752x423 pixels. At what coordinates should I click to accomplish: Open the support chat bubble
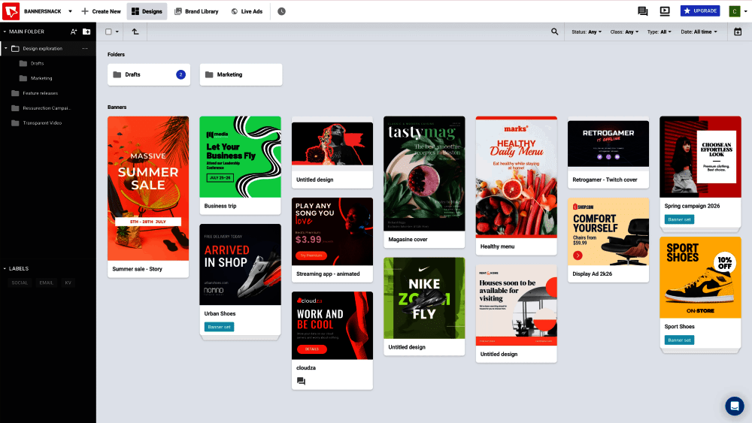pyautogui.click(x=734, y=406)
